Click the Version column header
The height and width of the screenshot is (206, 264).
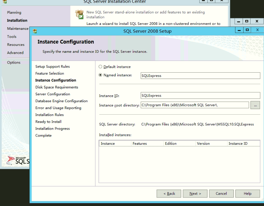click(x=211, y=143)
